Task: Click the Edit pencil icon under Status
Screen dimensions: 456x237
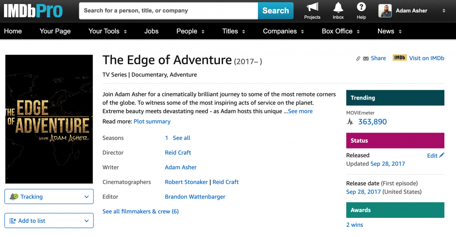Action: point(442,155)
